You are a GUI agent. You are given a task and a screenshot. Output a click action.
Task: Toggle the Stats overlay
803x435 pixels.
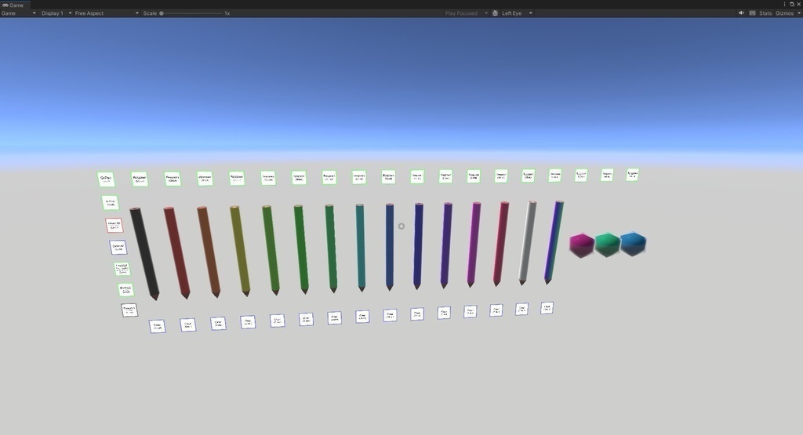pyautogui.click(x=765, y=13)
